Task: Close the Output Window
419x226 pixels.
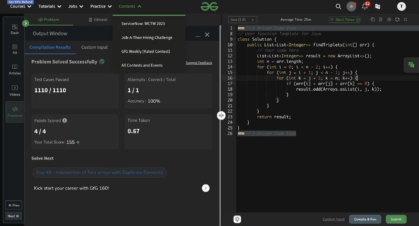Action: [x=207, y=35]
